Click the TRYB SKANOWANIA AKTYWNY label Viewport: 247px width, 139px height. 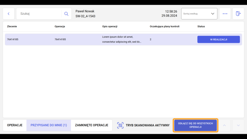click(x=148, y=125)
